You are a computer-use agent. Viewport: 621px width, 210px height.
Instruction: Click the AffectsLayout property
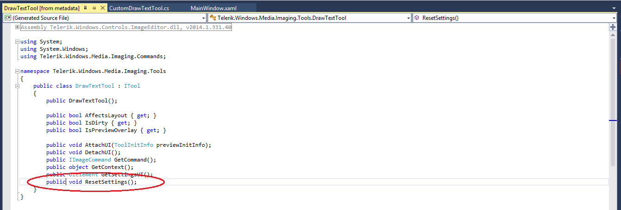106,115
